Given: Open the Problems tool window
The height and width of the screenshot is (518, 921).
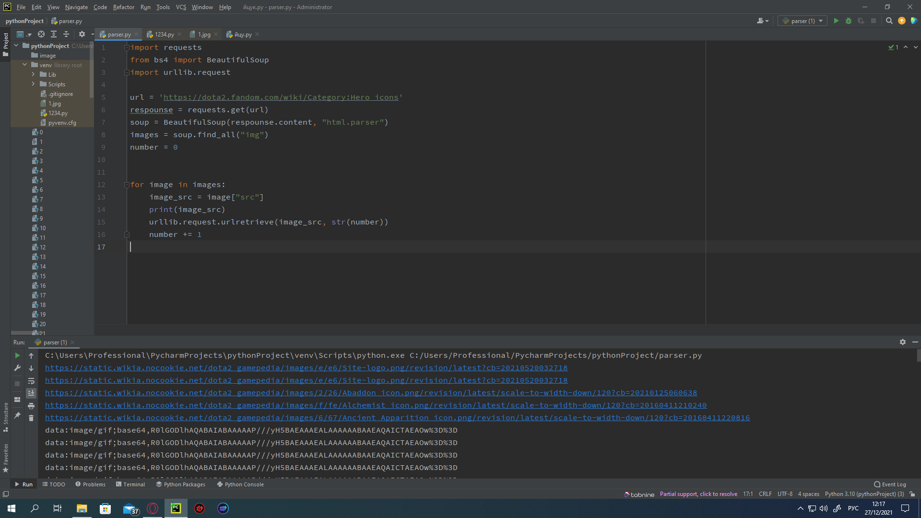Looking at the screenshot, I should pyautogui.click(x=91, y=484).
